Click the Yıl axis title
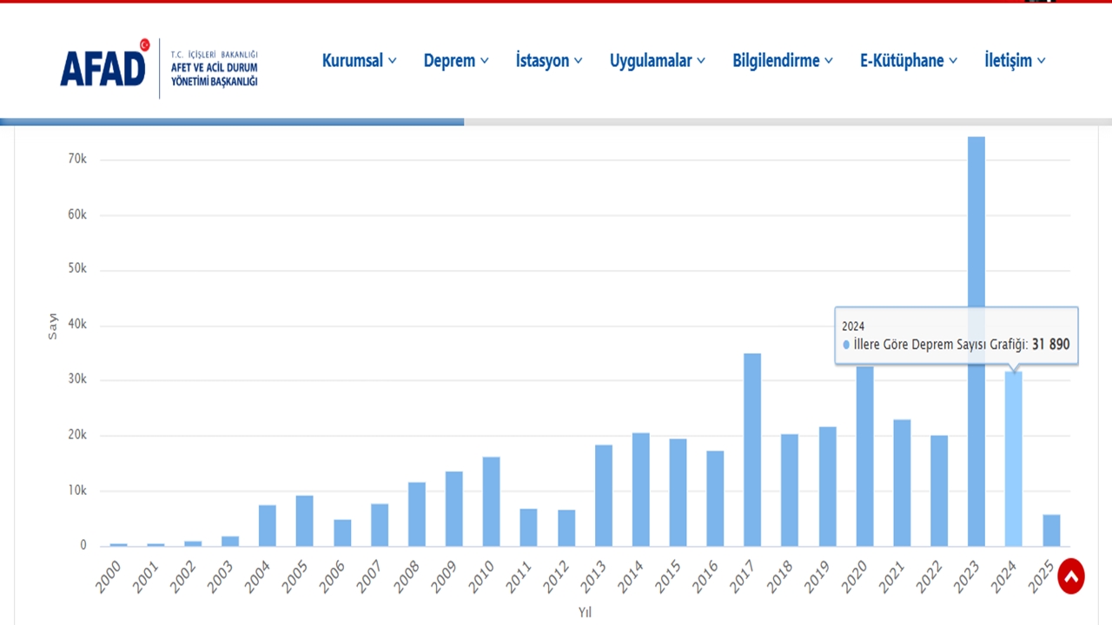This screenshot has height=625, width=1112. [x=585, y=612]
